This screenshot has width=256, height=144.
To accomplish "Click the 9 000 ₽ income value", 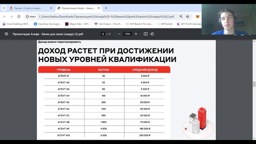I will coord(145,89).
